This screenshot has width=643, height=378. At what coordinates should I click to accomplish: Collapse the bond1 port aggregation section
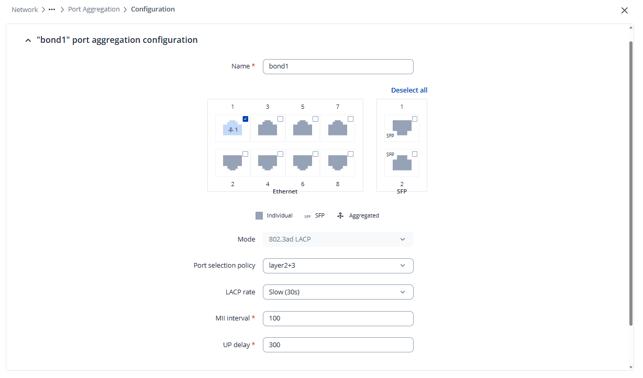pos(28,40)
